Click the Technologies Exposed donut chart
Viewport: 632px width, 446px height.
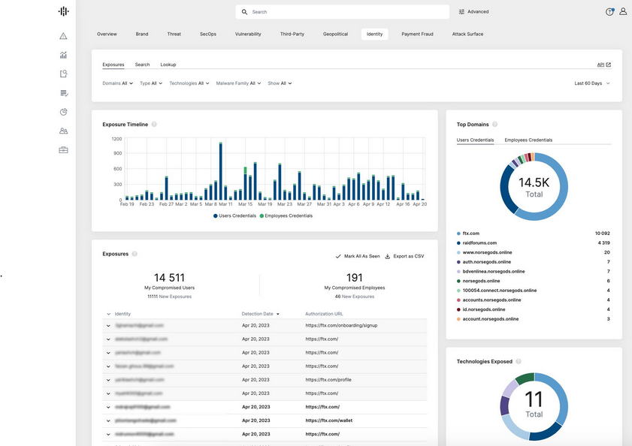click(x=534, y=406)
